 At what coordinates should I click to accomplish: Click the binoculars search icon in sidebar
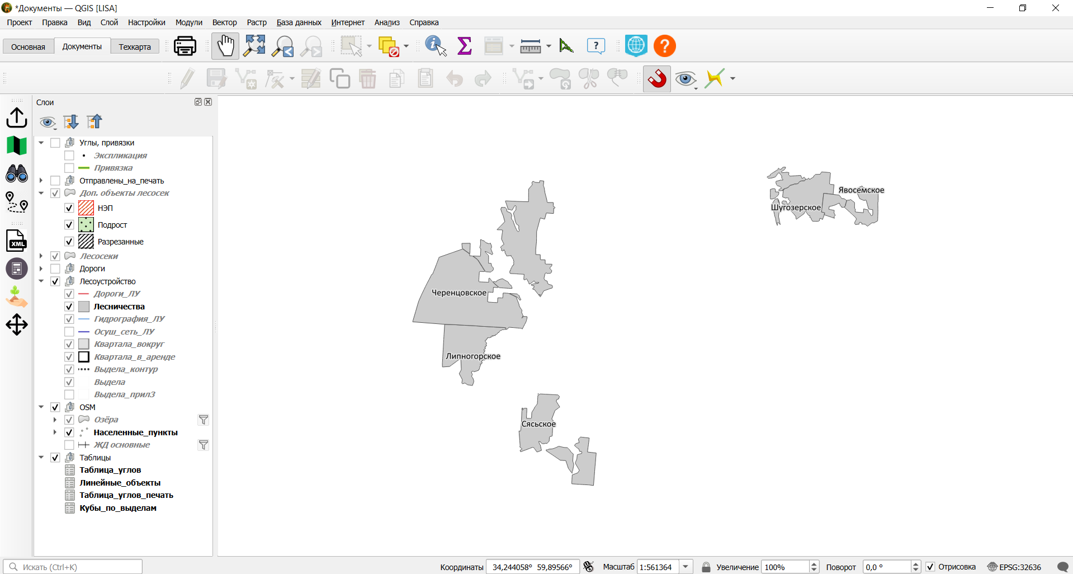17,174
